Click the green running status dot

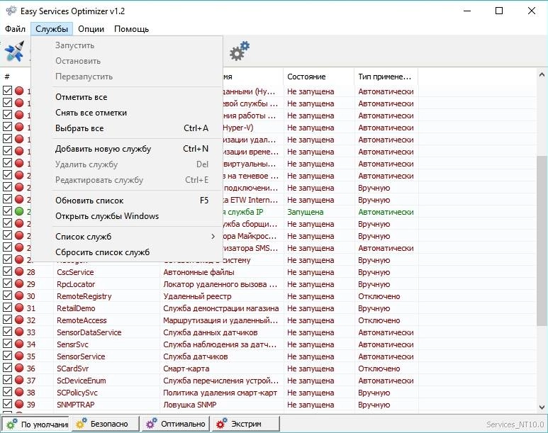coord(19,211)
